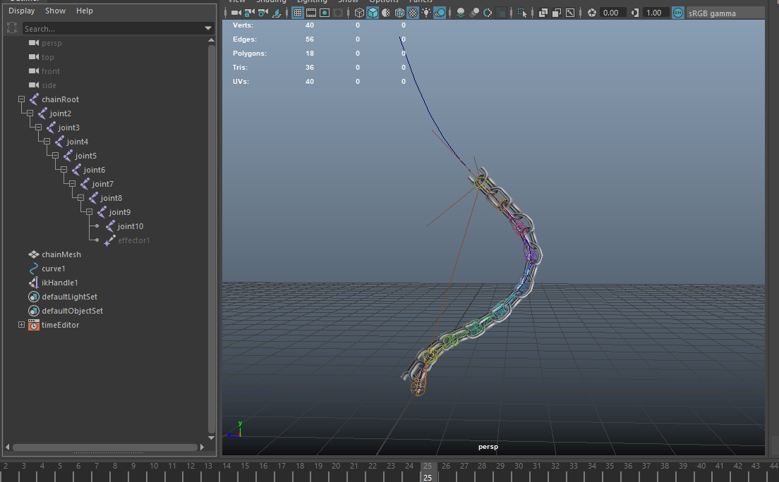Click Screen Space Ambient Occlusion icon
The image size is (779, 482).
pos(461,13)
